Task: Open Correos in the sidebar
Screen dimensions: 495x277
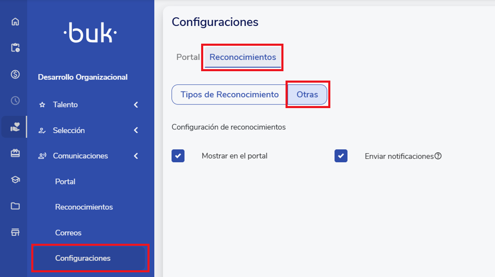Action: 68,233
